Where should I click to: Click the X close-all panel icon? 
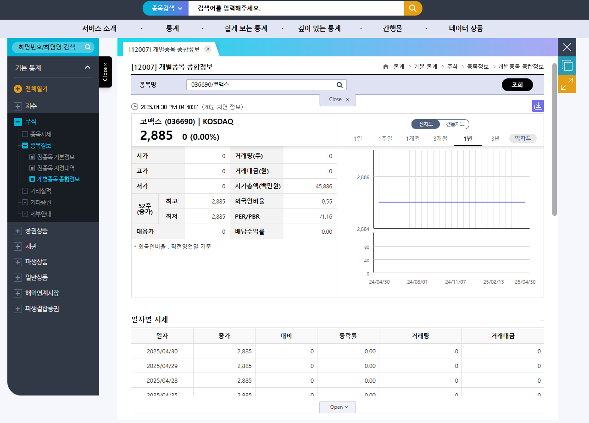[567, 47]
